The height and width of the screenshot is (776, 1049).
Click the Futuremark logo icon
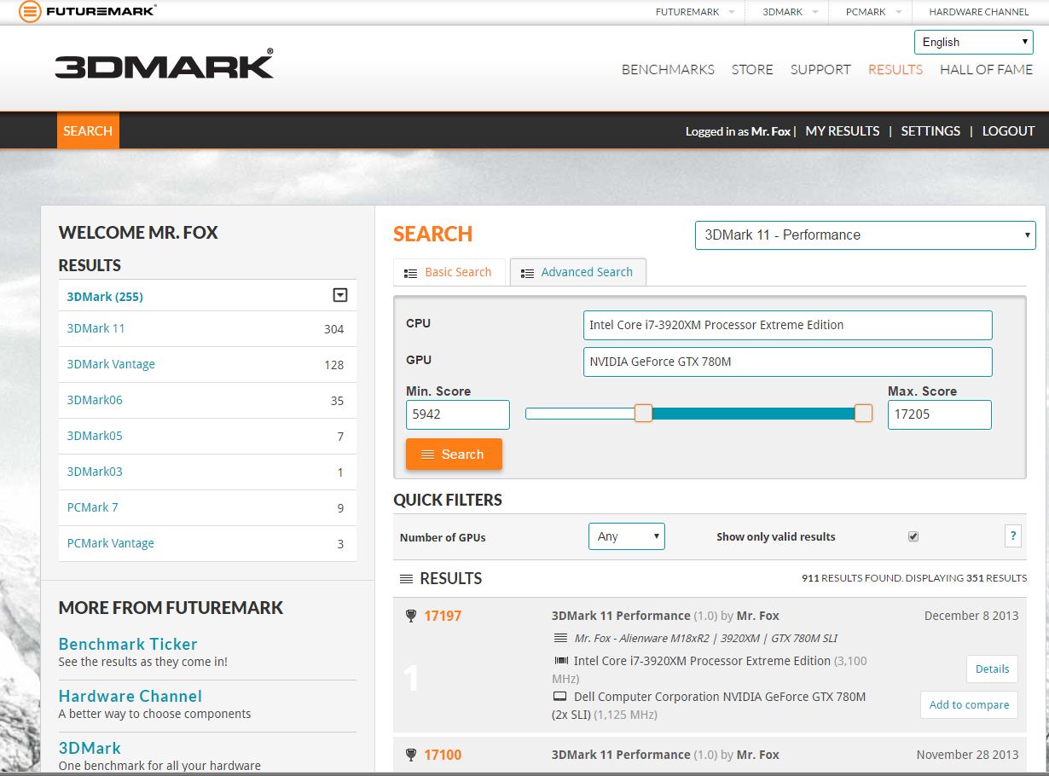30,12
